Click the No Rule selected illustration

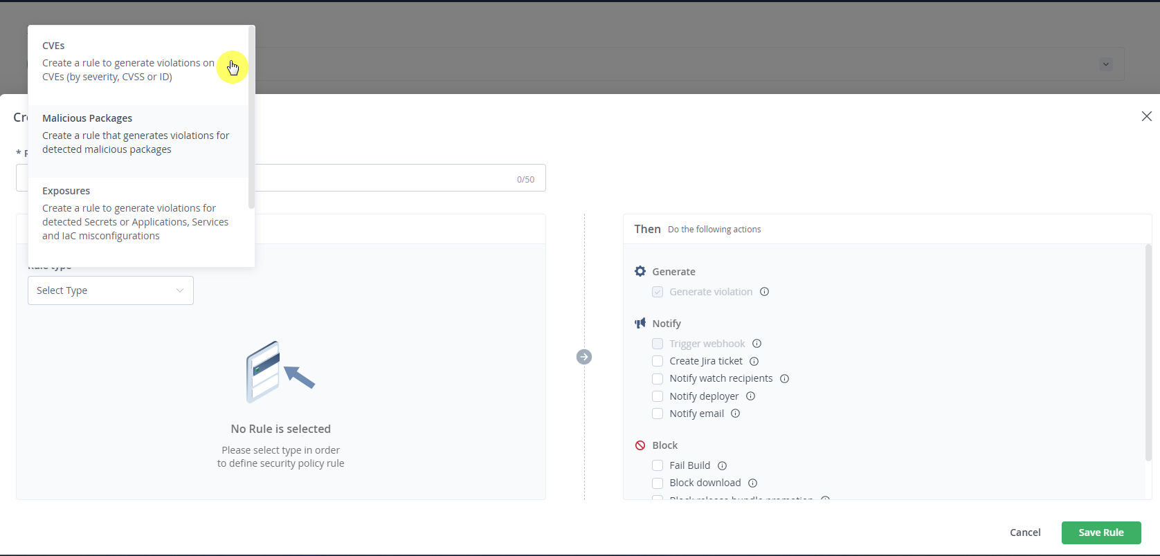280,372
